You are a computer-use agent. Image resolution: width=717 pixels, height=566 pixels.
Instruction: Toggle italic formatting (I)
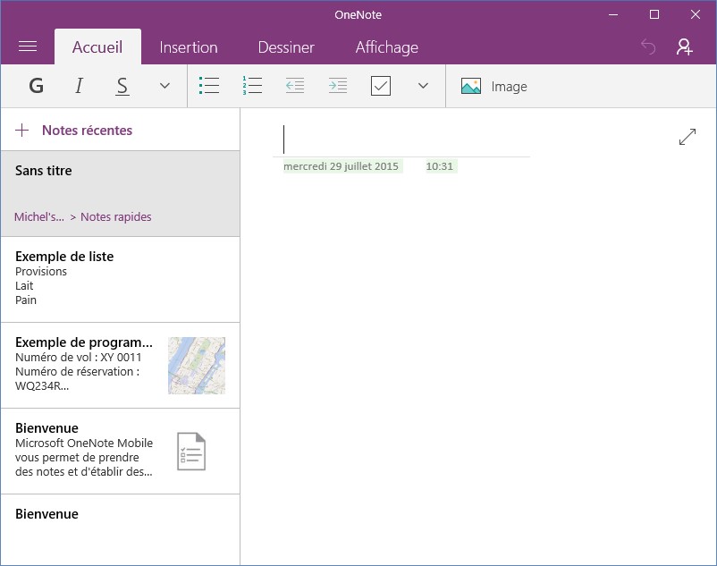79,86
